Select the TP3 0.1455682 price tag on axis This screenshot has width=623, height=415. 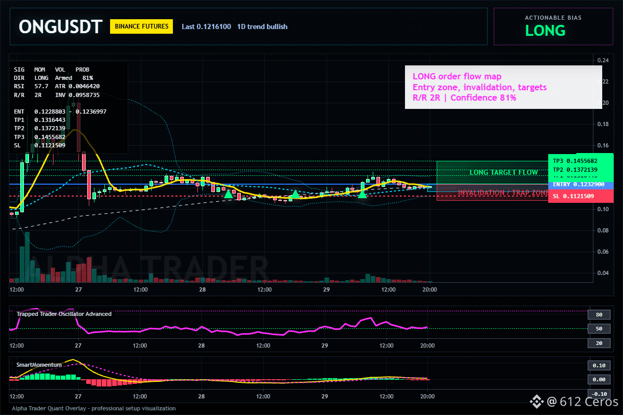coord(580,161)
